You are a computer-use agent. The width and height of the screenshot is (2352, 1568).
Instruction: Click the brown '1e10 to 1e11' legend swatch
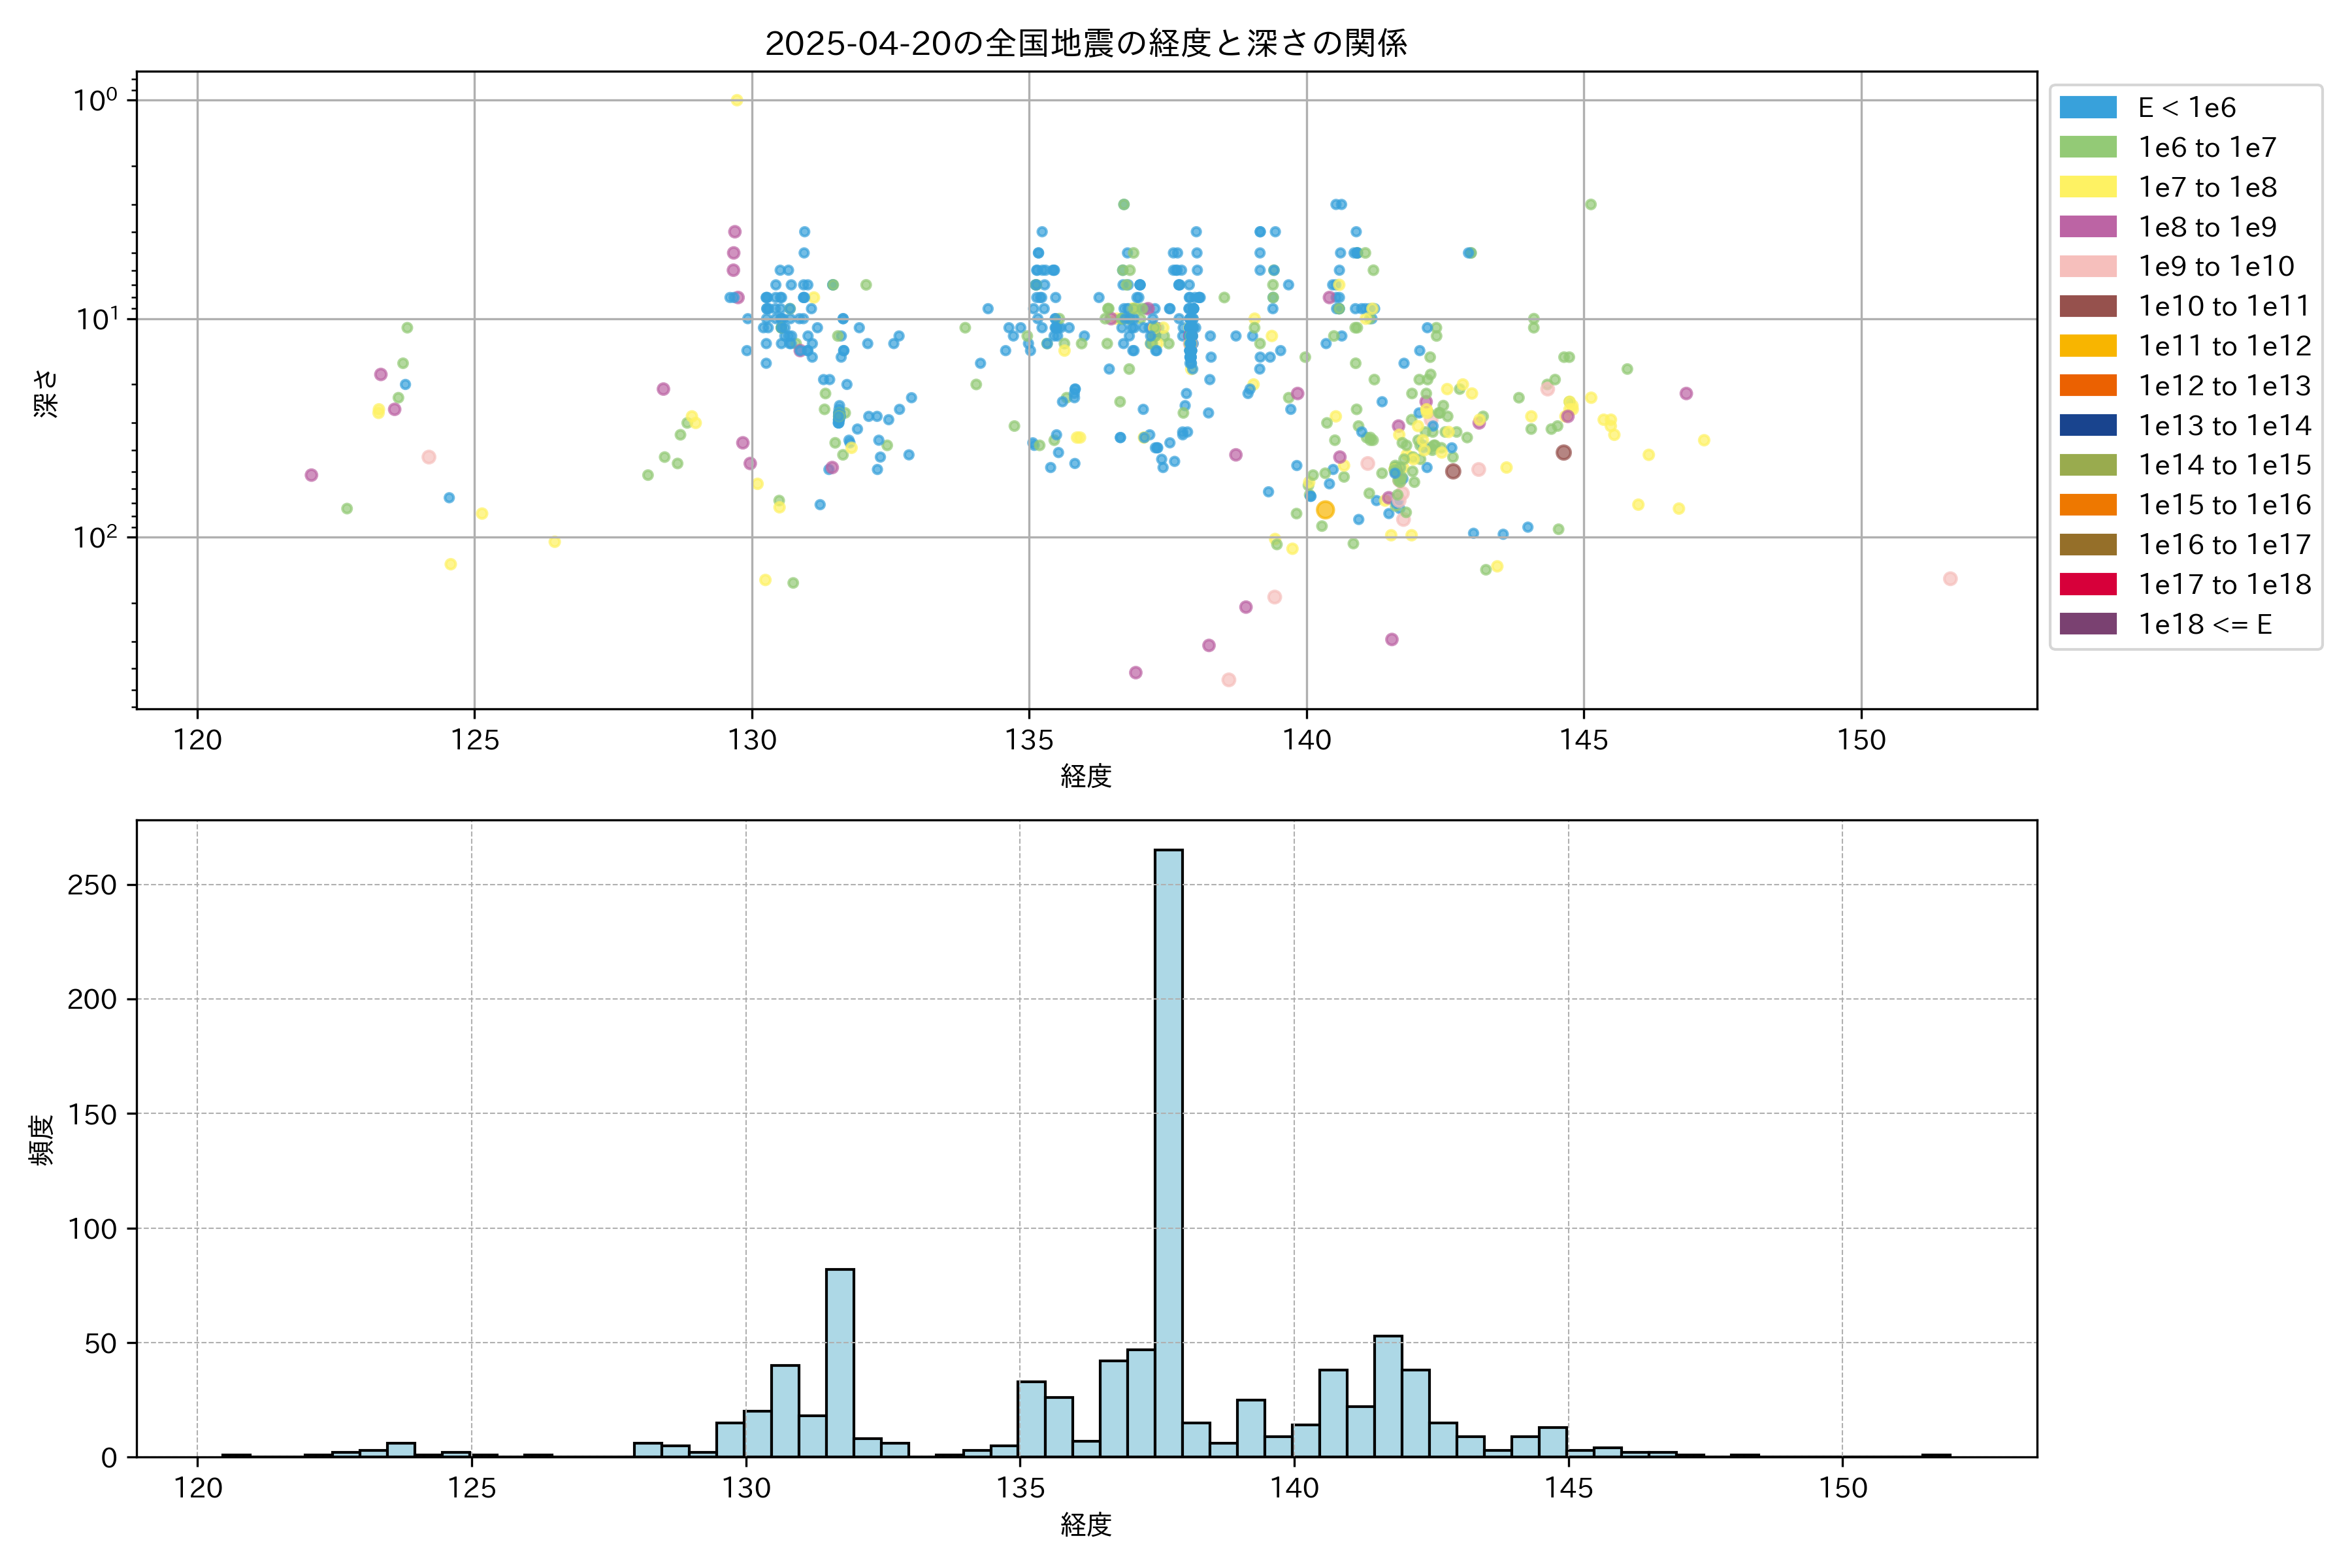[x=2087, y=306]
